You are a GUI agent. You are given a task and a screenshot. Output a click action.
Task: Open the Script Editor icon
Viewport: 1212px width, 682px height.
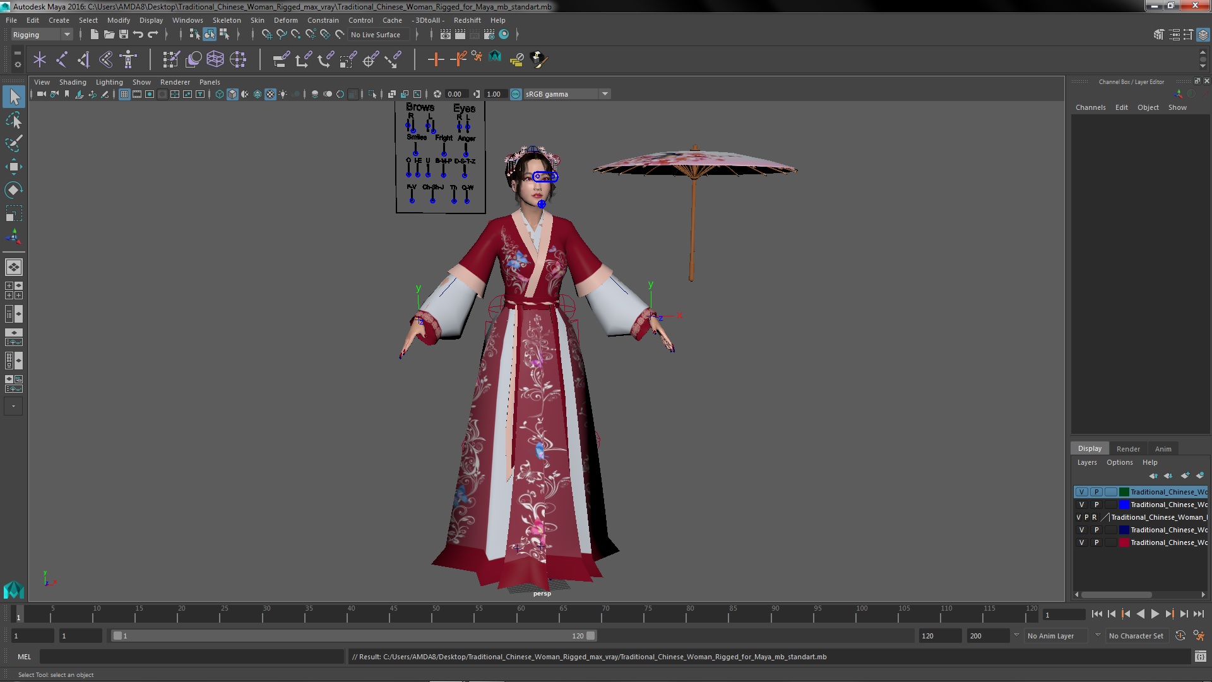1200,657
